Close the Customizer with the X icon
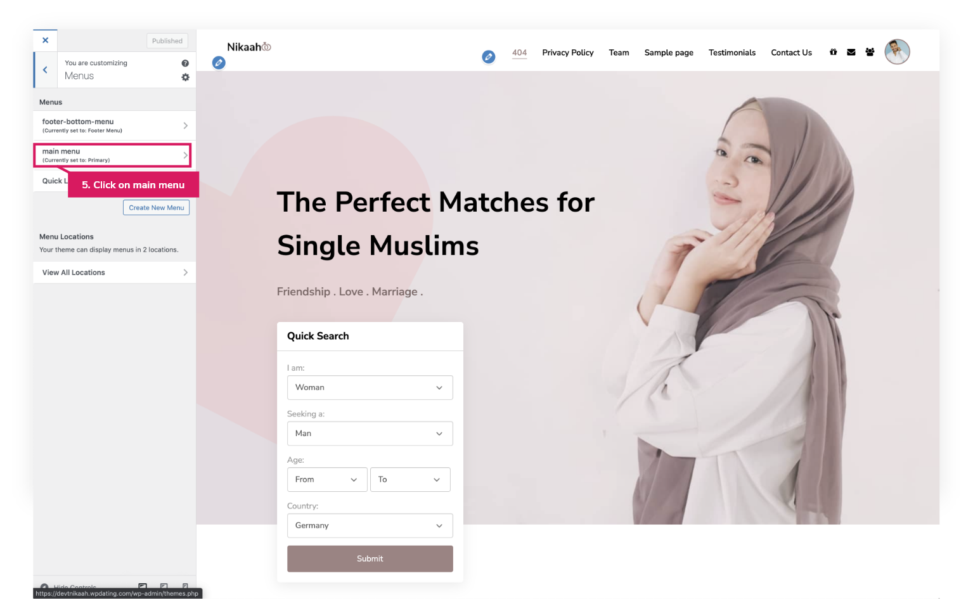The height and width of the screenshot is (599, 973). pyautogui.click(x=45, y=41)
